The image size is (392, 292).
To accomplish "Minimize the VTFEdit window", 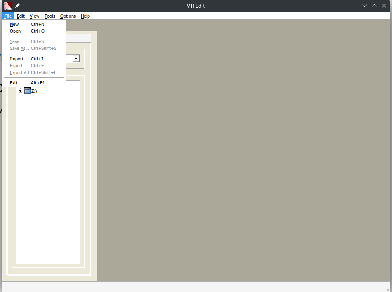I will [364, 6].
